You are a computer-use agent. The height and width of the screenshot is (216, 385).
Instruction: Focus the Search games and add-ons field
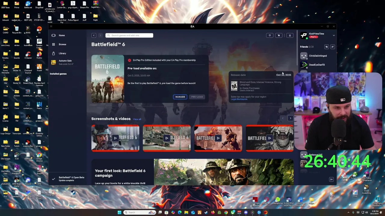pos(129,35)
